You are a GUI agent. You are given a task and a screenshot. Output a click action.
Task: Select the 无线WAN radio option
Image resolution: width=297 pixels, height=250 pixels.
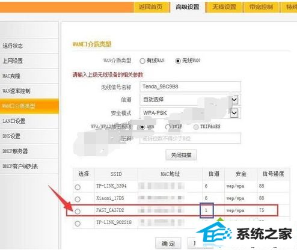(x=178, y=61)
